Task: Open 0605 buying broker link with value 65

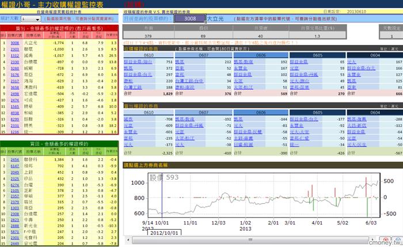Action: (299, 62)
